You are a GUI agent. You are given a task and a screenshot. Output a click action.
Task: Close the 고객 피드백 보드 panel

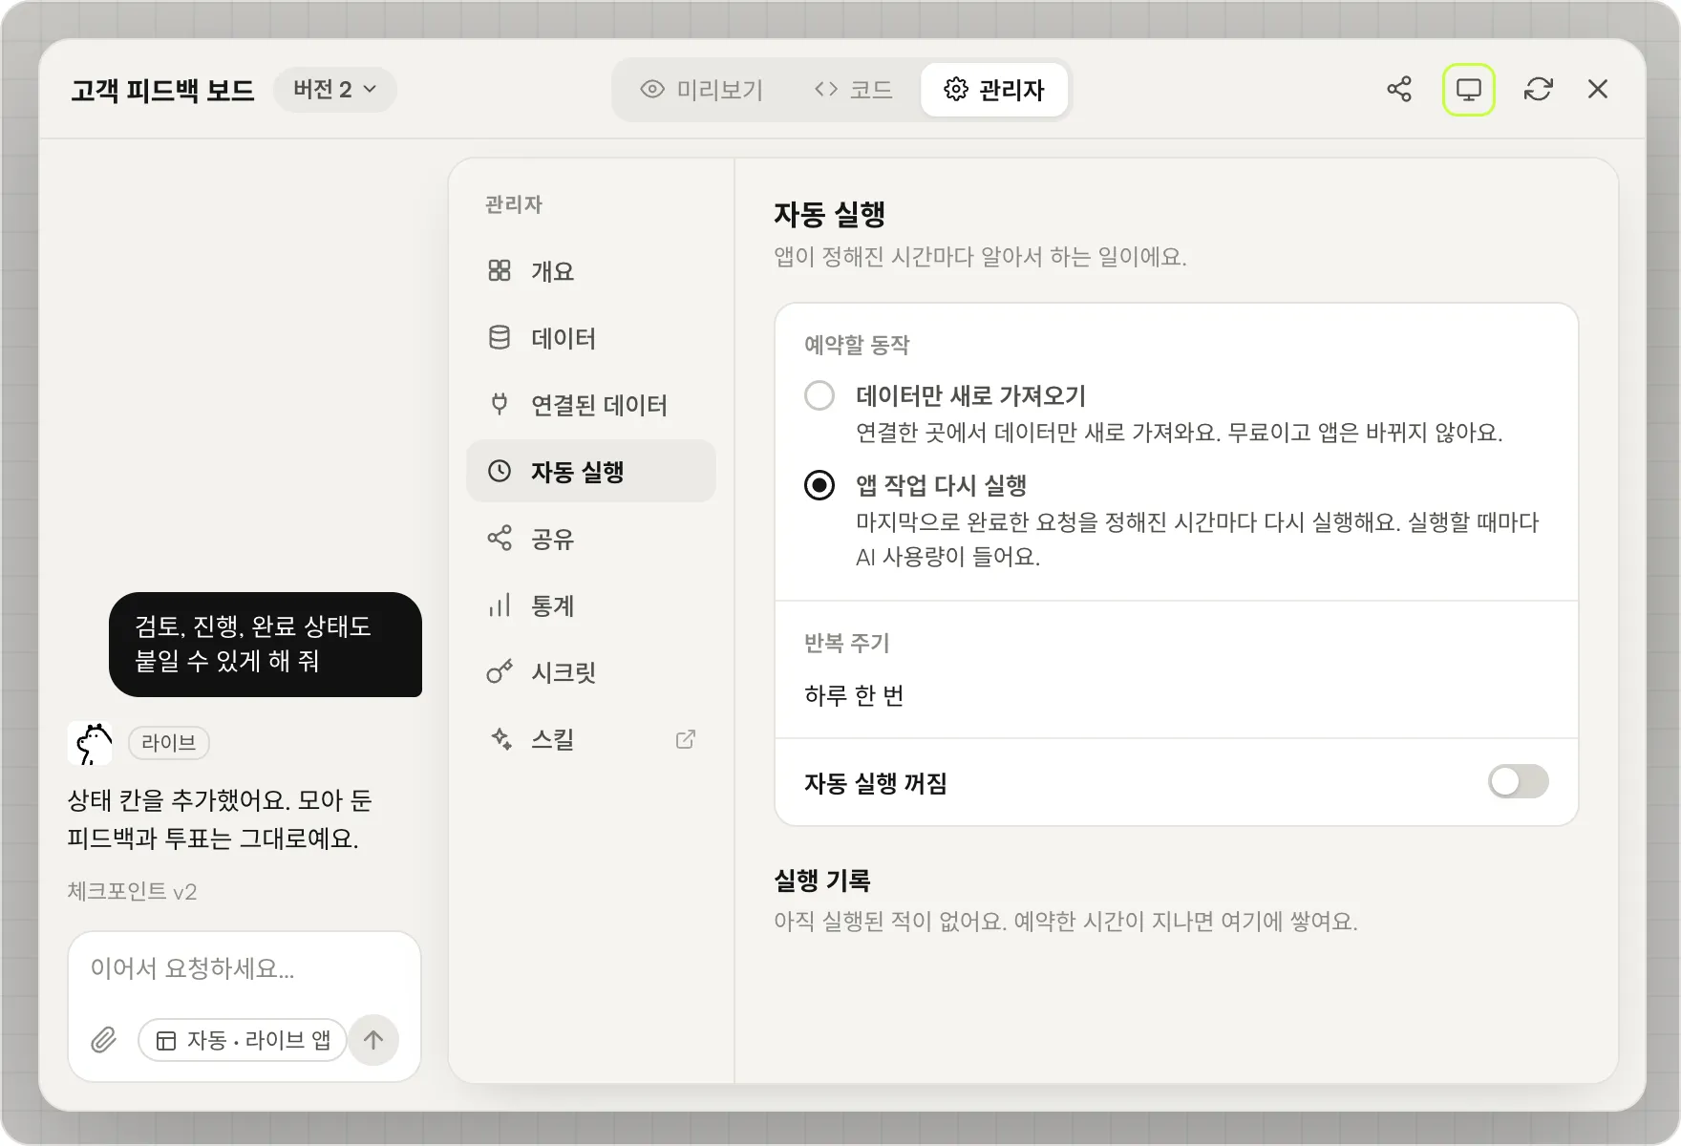pos(1597,89)
